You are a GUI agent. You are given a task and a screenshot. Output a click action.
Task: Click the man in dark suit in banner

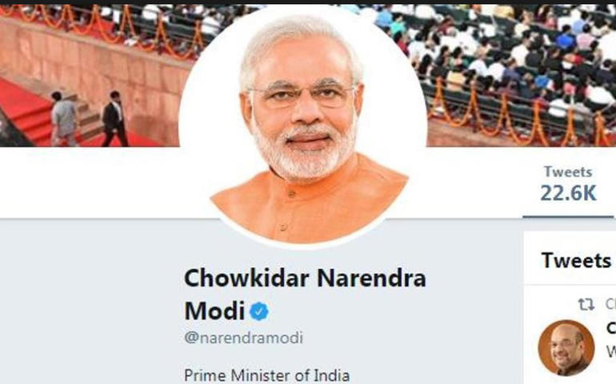click(114, 119)
